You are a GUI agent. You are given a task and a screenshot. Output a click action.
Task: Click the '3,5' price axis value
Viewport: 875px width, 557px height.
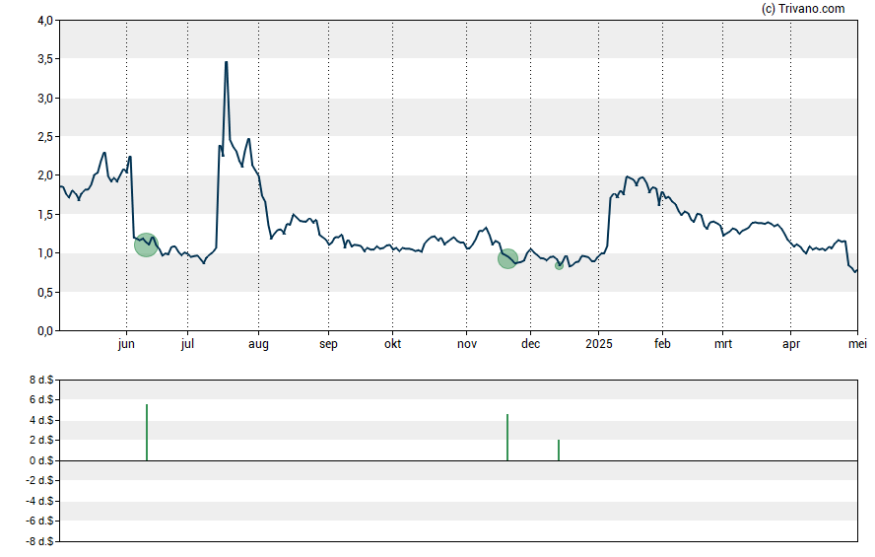point(45,59)
